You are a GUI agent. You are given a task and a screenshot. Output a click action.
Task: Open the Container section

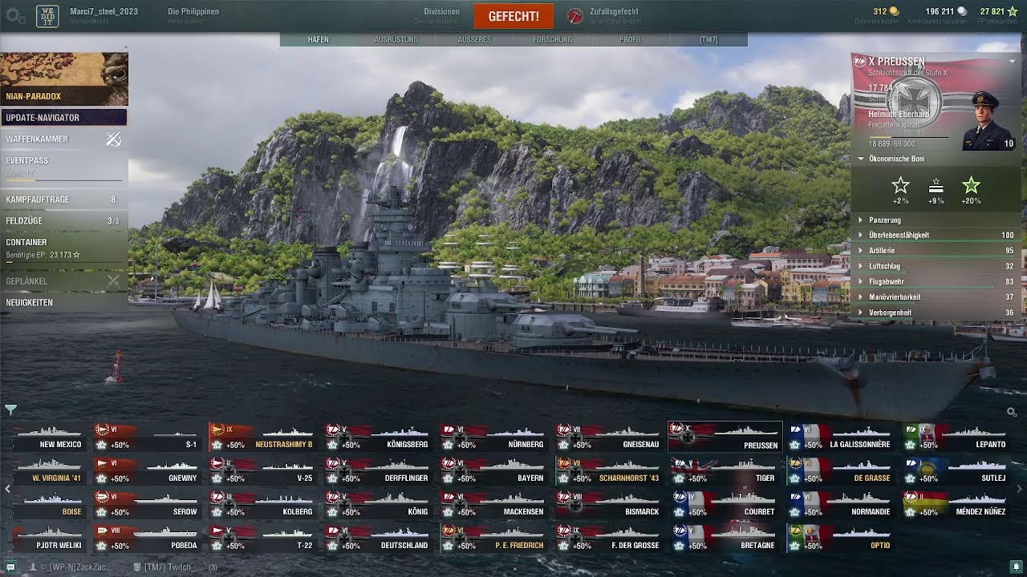(63, 248)
